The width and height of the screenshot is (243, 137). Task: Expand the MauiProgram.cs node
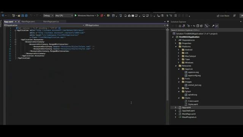pyautogui.click(x=175, y=117)
